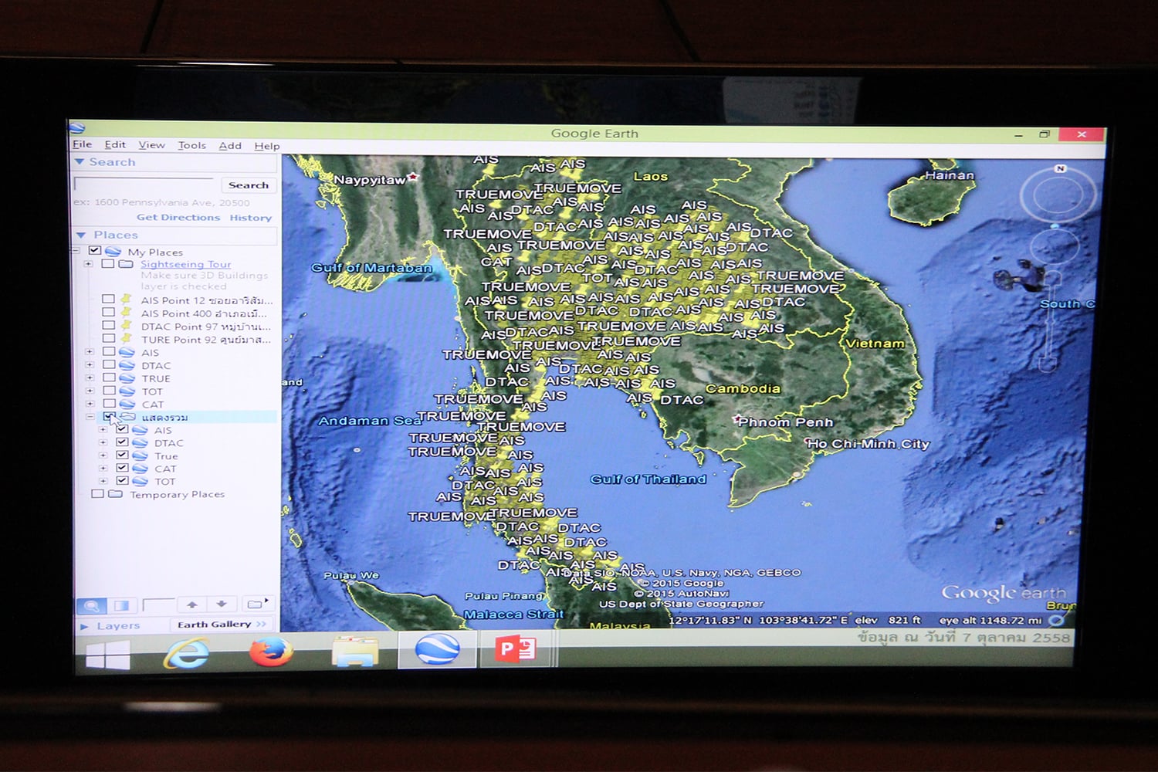Open the Tools menu
This screenshot has width=1158, height=772.
pyautogui.click(x=191, y=145)
